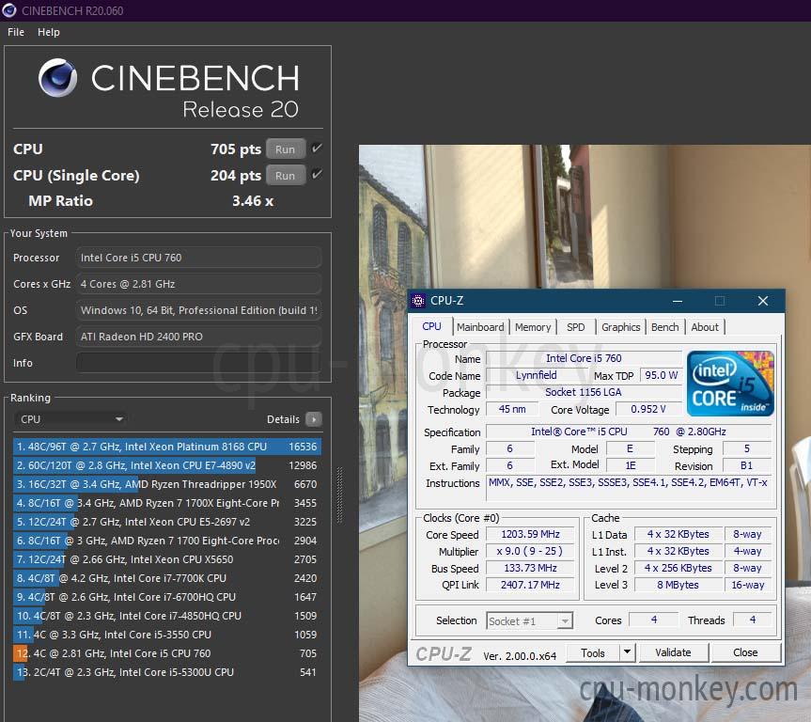Select ranking row AMD Ryzen Threadripper 1950X
811x722 pixels.
(x=167, y=484)
